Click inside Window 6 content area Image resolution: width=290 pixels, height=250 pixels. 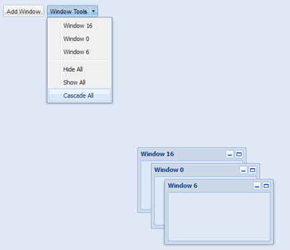[x=219, y=216]
